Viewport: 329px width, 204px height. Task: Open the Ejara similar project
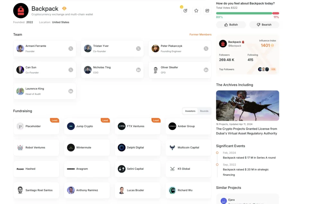tap(248, 200)
